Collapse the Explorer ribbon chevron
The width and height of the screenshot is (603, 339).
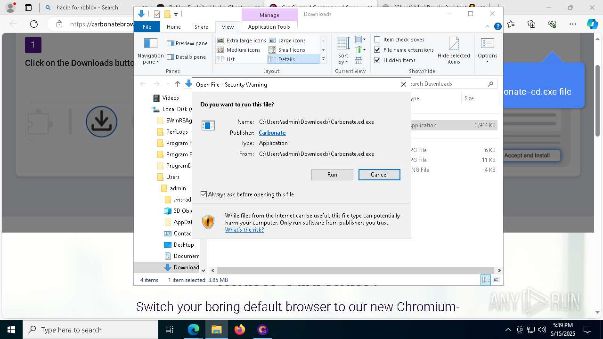click(488, 27)
